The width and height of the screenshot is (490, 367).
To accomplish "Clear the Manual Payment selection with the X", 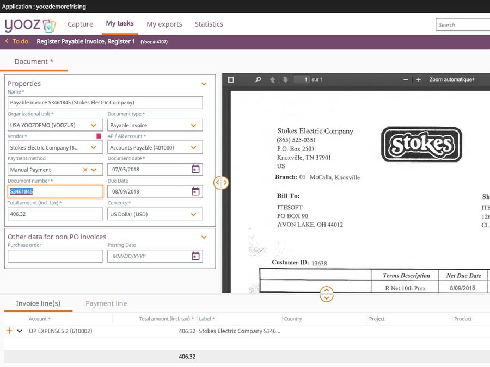I will coord(85,169).
